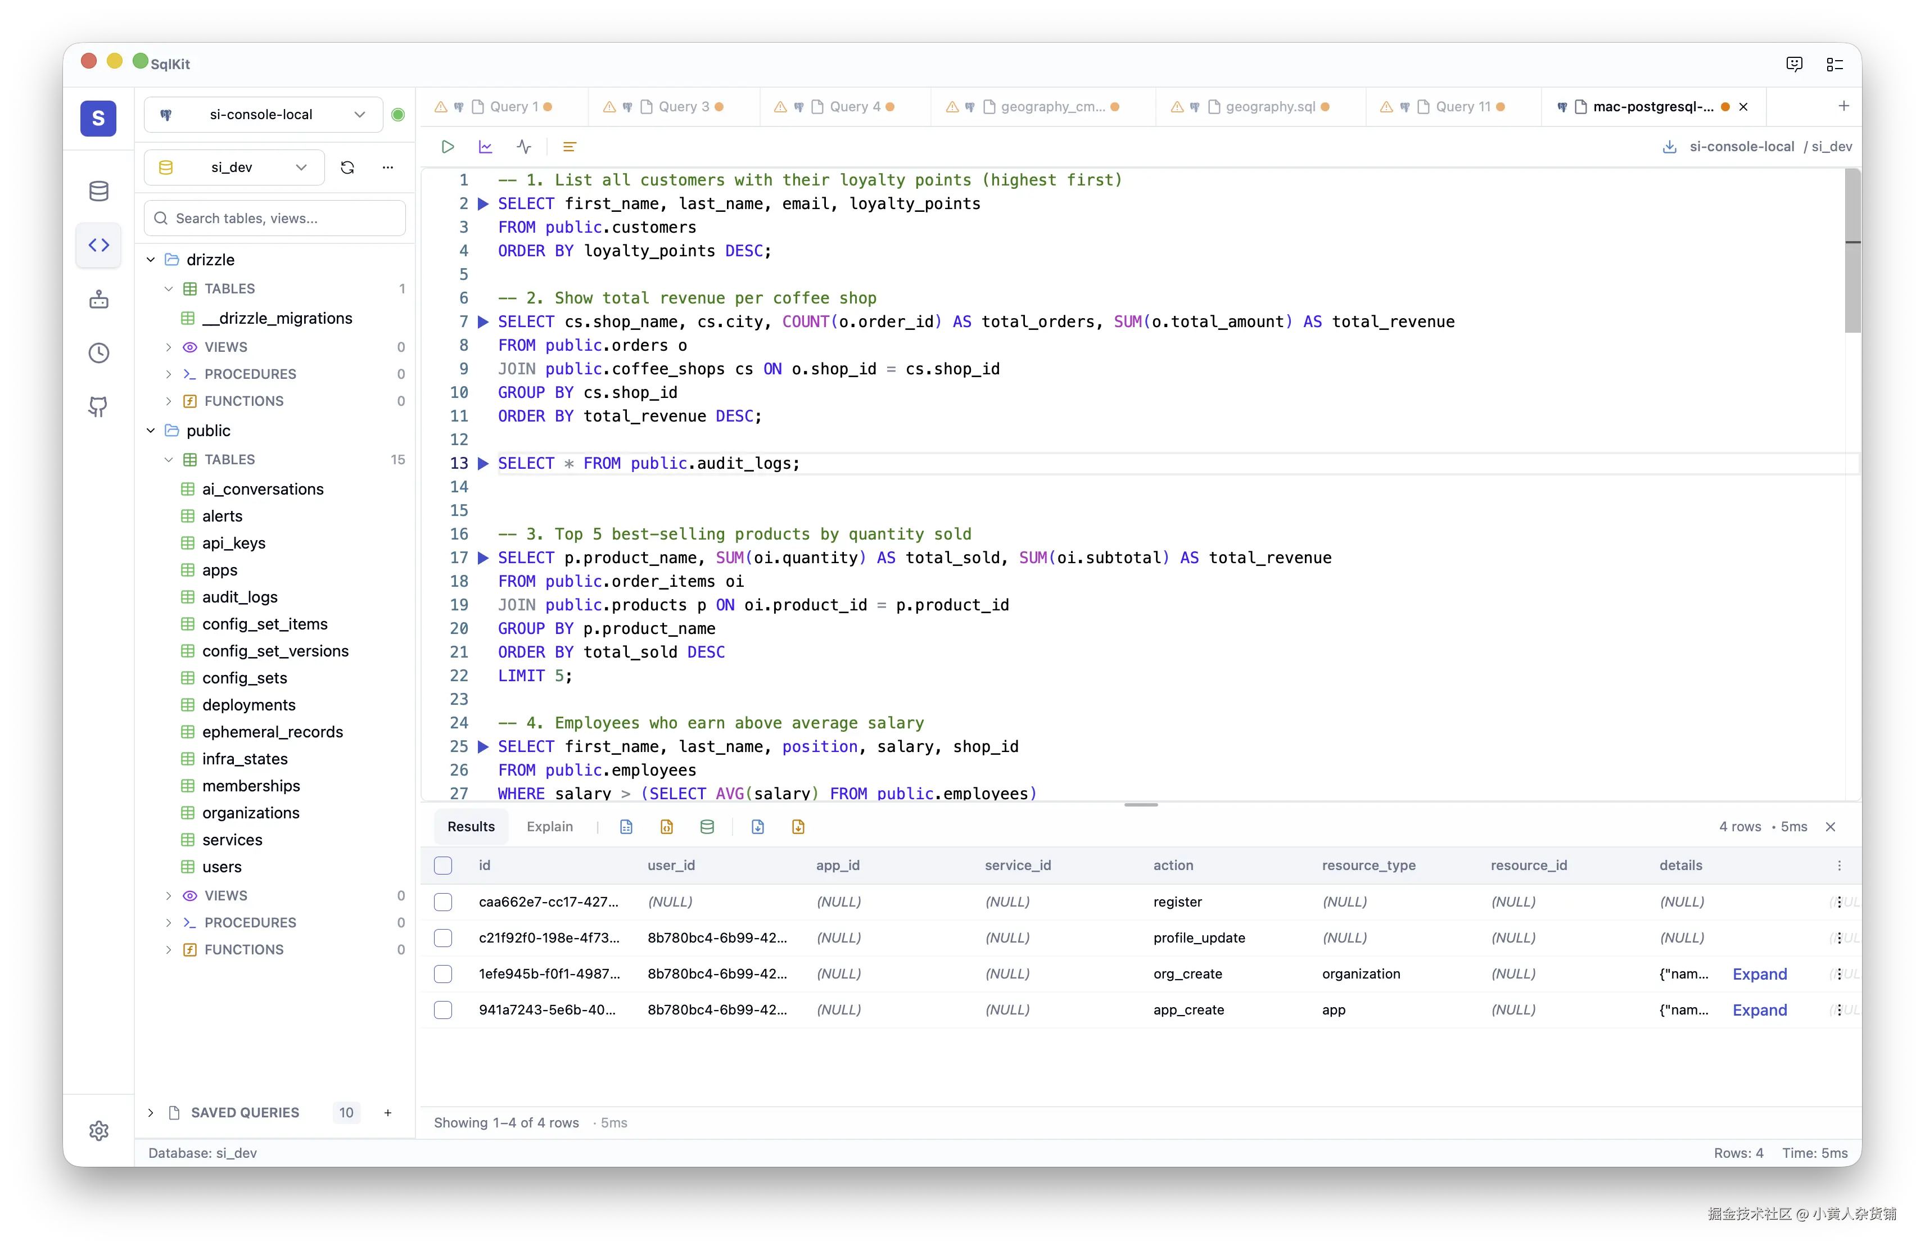Click the editor vertical scrollbar
Screen dimensions: 1925x1250
(x=1852, y=251)
